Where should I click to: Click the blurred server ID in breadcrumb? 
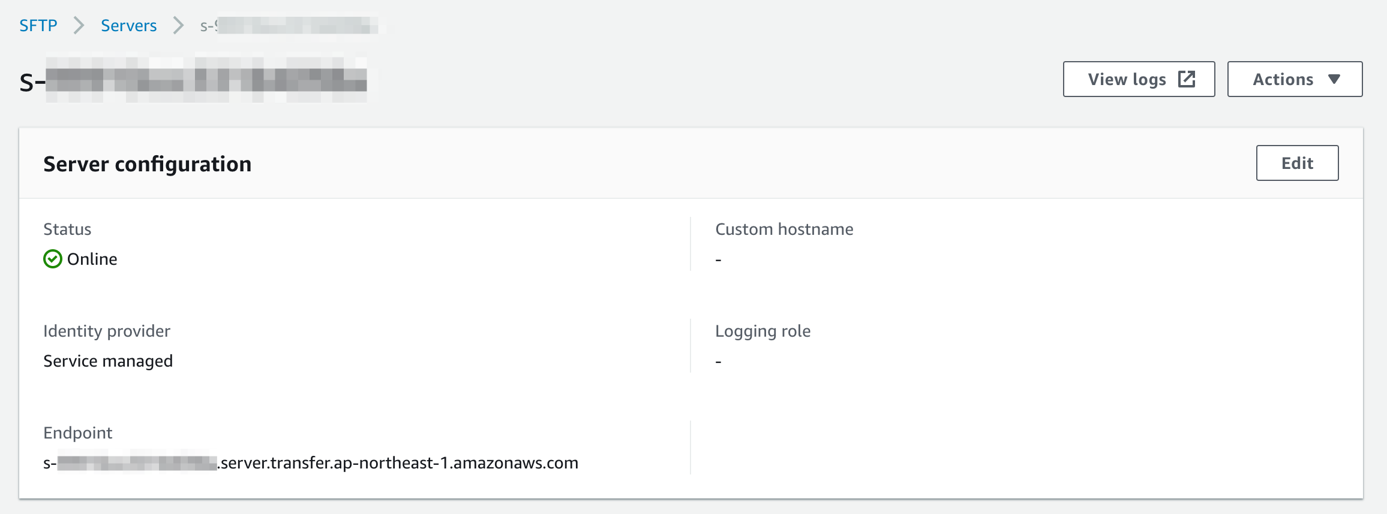click(x=289, y=25)
